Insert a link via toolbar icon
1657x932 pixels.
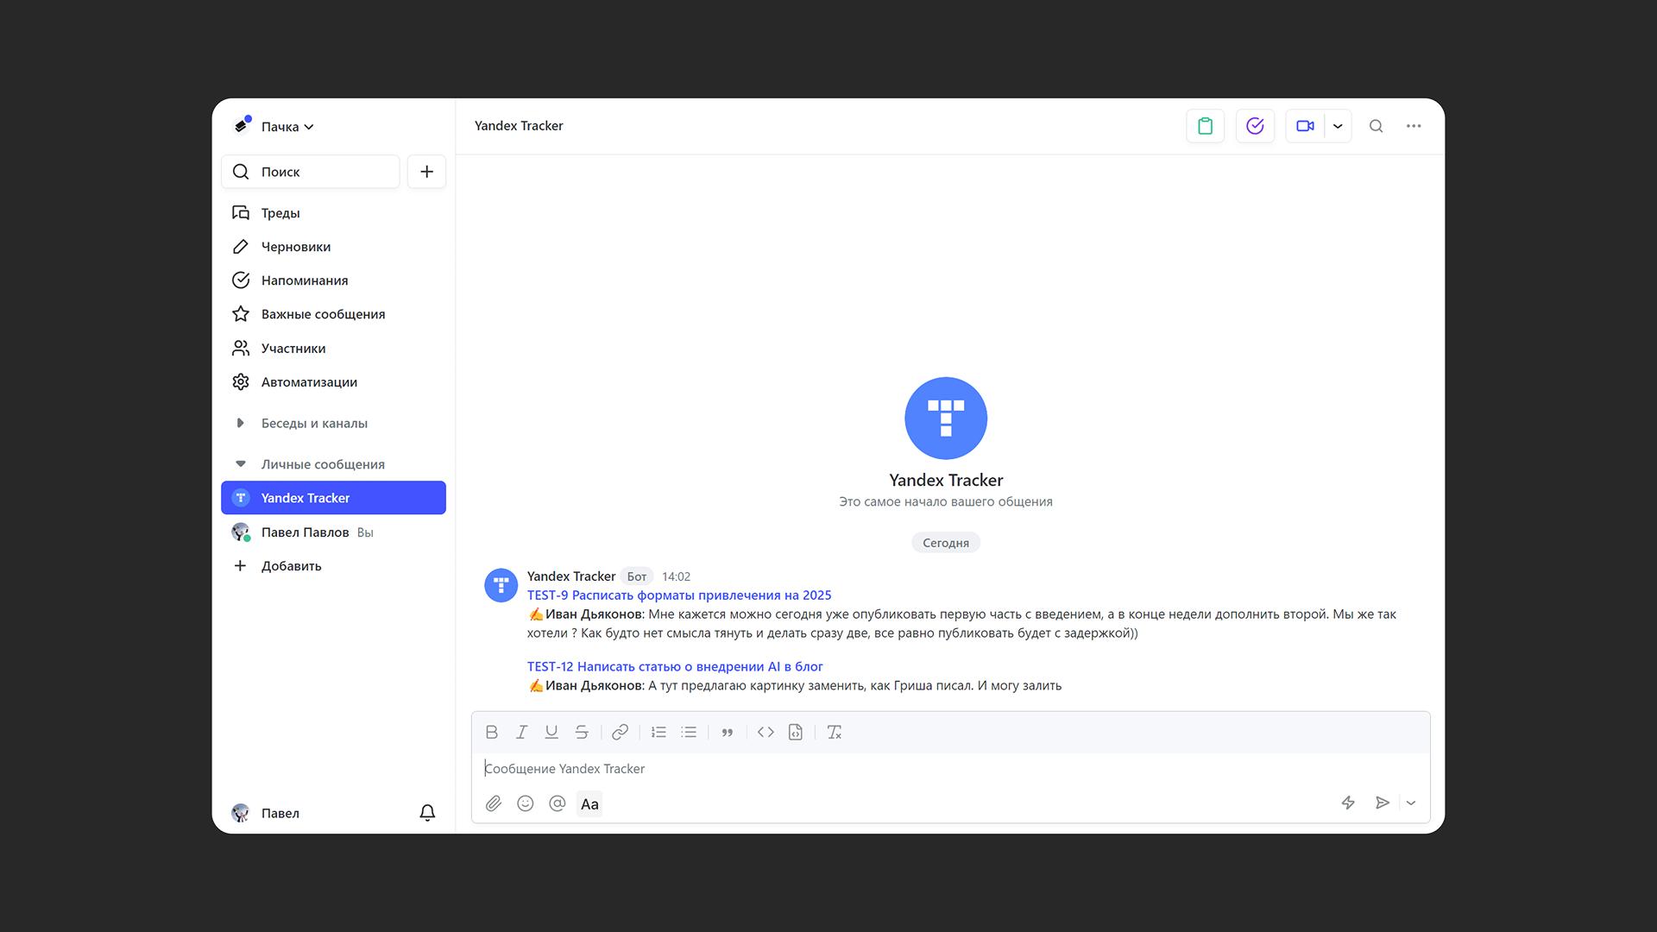[620, 732]
